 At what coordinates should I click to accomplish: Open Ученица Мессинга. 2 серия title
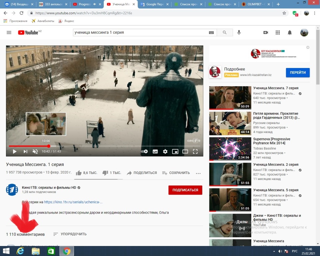276,165
